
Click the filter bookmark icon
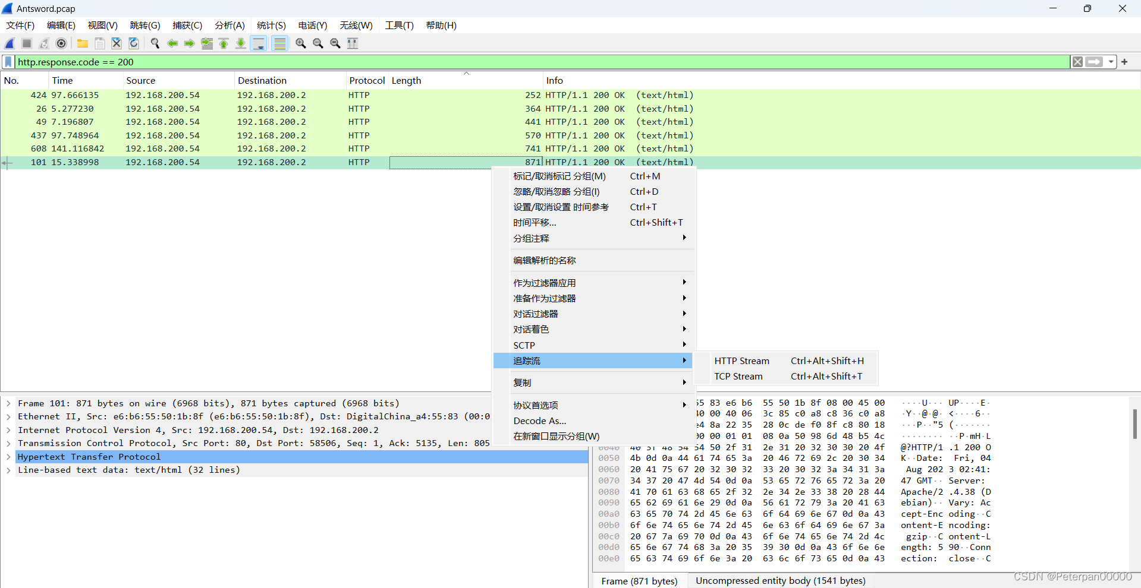[8, 62]
